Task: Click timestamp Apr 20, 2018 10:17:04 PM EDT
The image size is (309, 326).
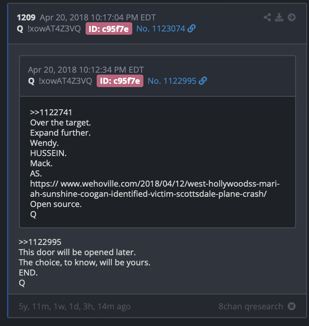Action: tap(98, 18)
